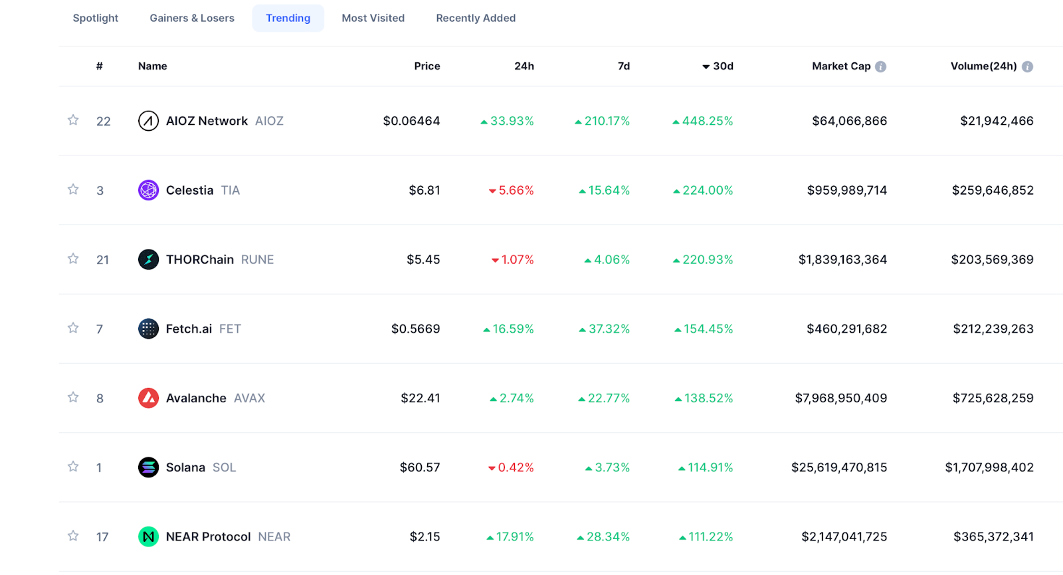
Task: Click Avalanche price $22.41
Action: [421, 398]
